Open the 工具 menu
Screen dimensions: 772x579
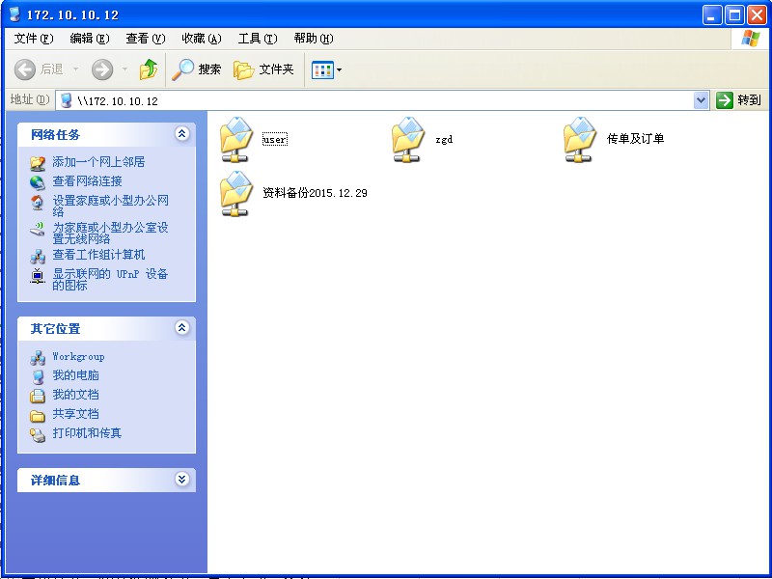(x=257, y=39)
